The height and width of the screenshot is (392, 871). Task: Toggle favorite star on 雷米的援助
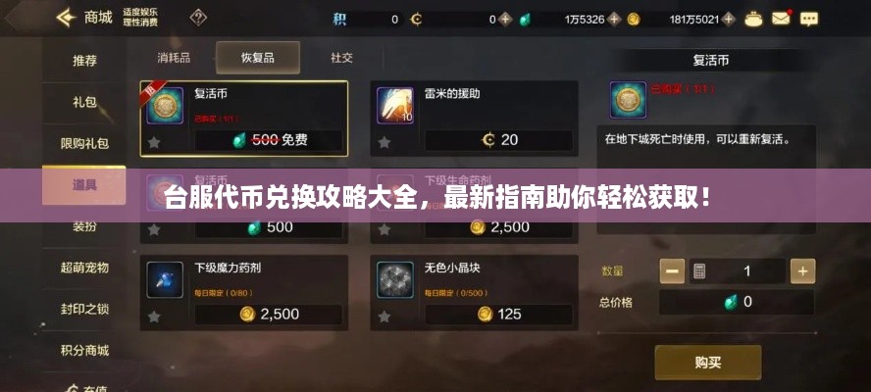click(x=384, y=143)
